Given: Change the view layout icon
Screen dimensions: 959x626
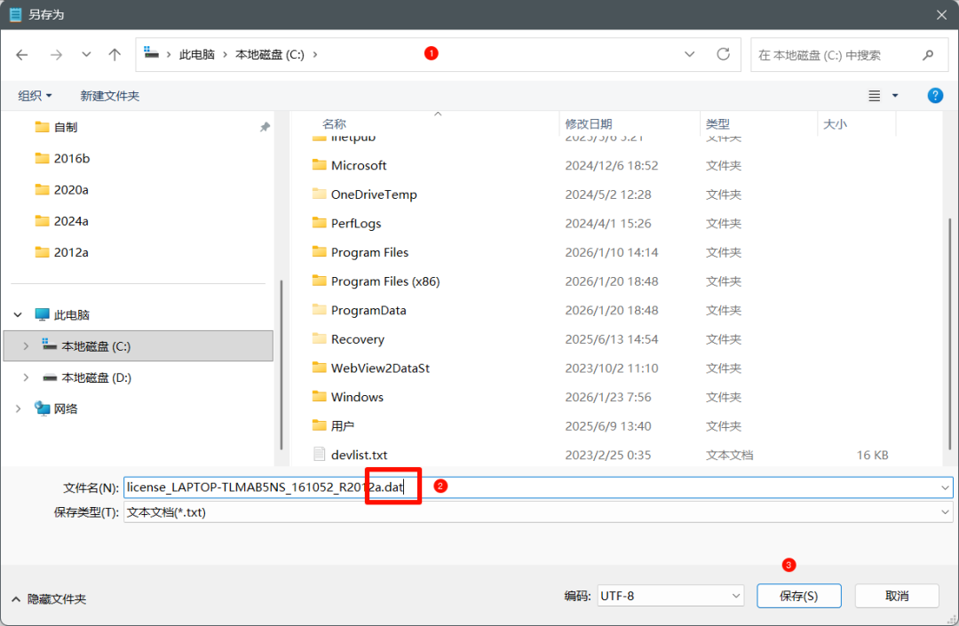Looking at the screenshot, I should pos(875,96).
